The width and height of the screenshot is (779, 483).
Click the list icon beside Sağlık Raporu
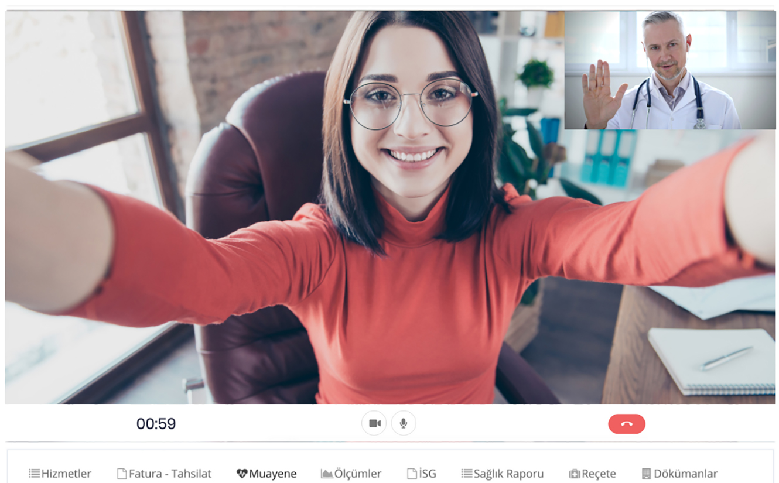[x=466, y=474]
